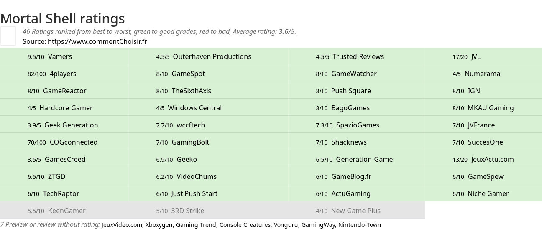Screen dimensions: 542x229
Task: Open Trusted Reviews 4.5/5 rating
Action: tap(350, 56)
